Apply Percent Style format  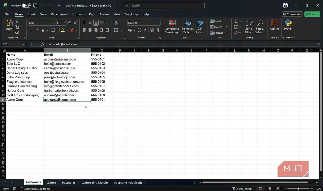(139, 30)
